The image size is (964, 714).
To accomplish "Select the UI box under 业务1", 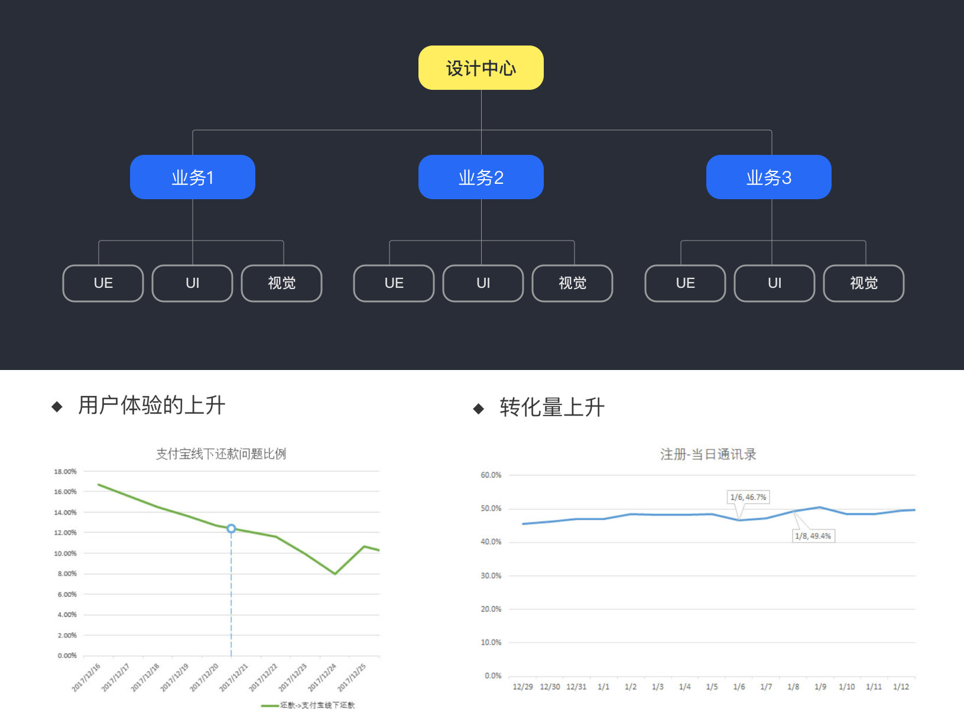I will [193, 283].
